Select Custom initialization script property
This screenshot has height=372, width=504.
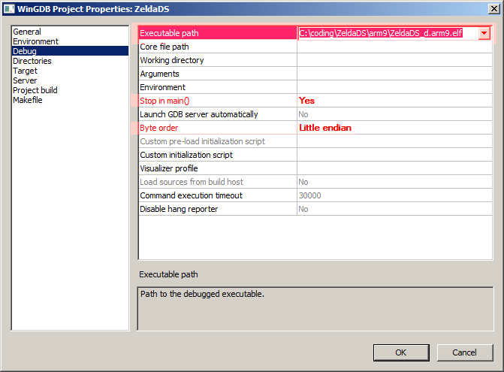click(x=218, y=155)
